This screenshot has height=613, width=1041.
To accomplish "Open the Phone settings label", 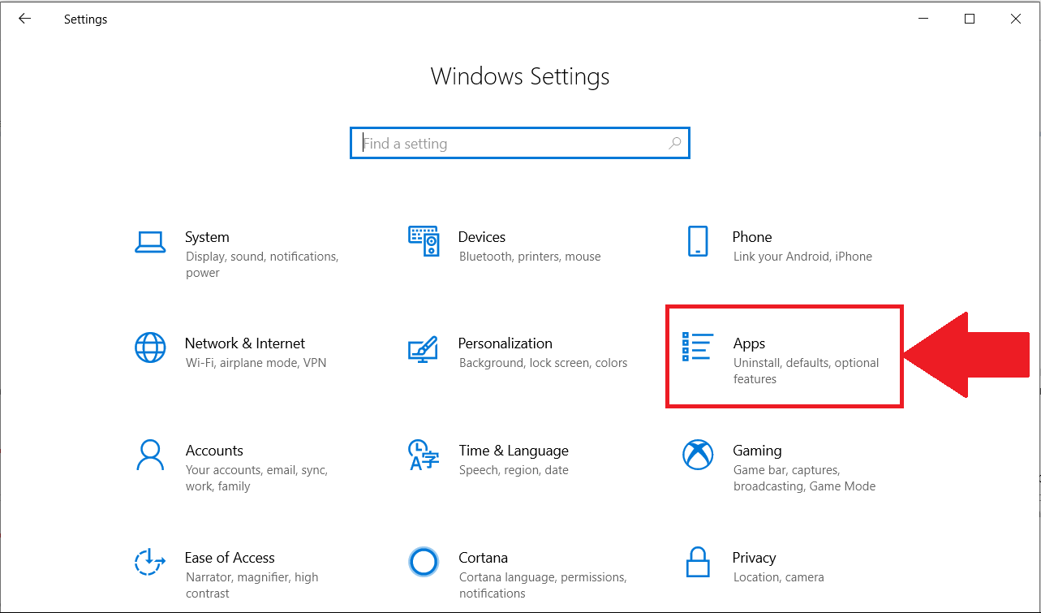I will click(752, 237).
